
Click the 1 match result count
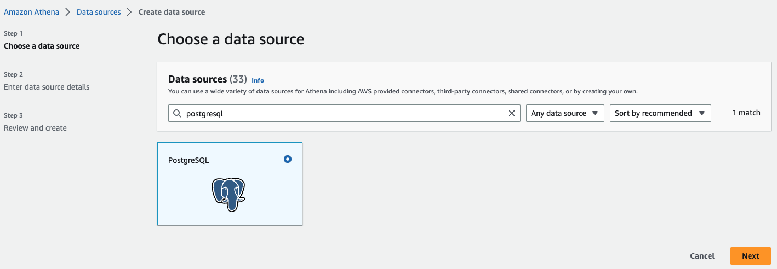tap(746, 113)
